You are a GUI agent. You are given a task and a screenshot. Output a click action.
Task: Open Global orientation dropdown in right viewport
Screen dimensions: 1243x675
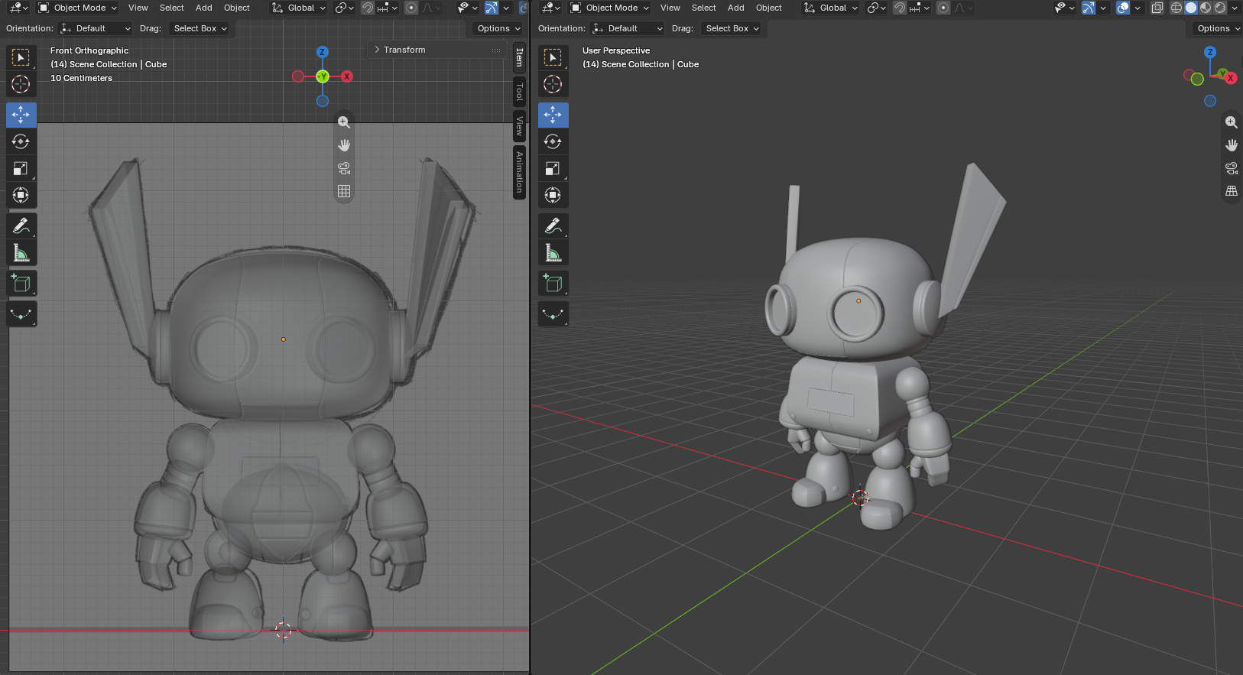coord(830,8)
